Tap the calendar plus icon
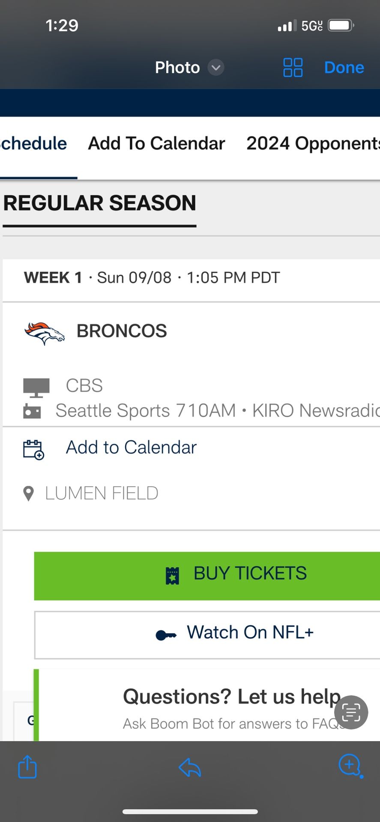380x822 pixels. coord(33,450)
